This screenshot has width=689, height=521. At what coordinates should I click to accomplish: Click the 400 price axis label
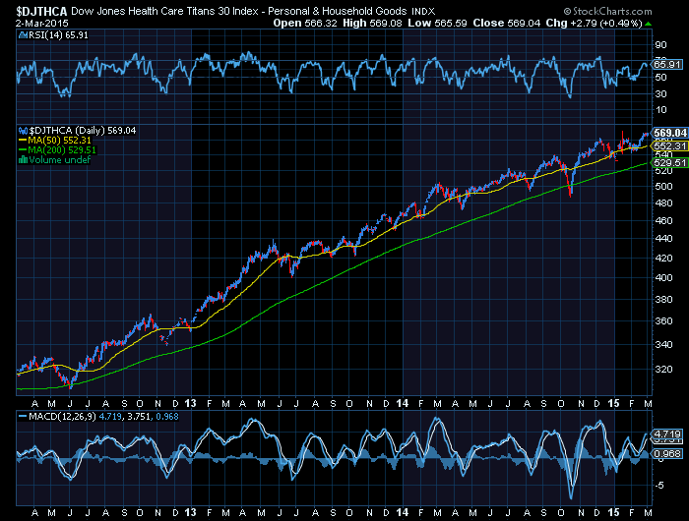click(664, 278)
